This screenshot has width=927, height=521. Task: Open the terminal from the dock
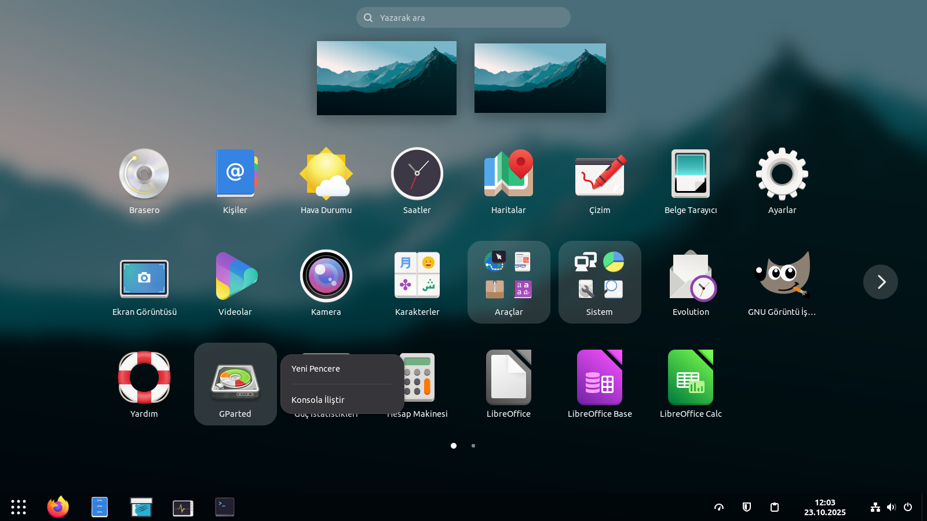click(225, 507)
